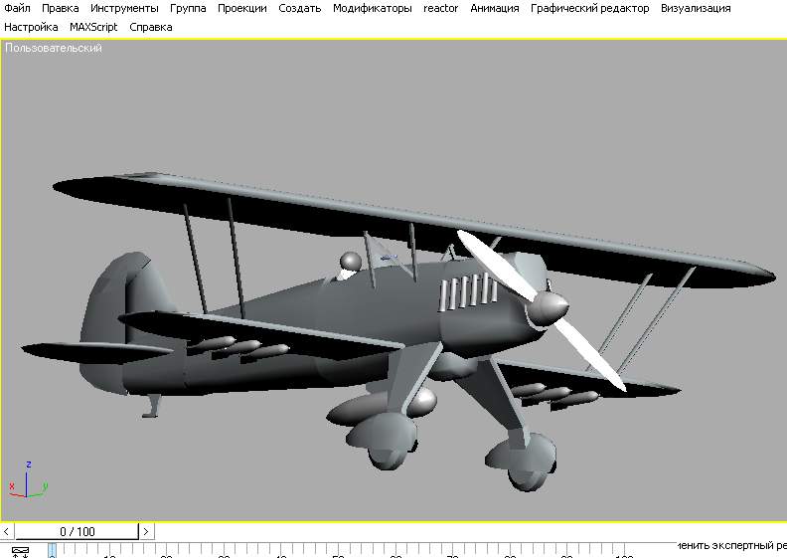Open the Анимация menu
Screen dimensions: 787x558
[495, 9]
